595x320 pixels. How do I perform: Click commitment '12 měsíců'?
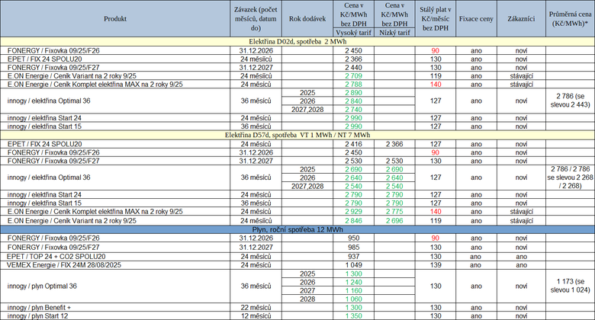point(256,316)
